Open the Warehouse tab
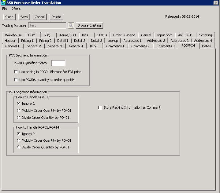 point(13,35)
